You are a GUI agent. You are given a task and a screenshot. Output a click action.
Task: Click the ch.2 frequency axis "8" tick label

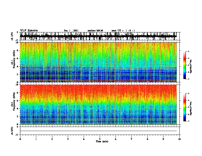[18, 93]
